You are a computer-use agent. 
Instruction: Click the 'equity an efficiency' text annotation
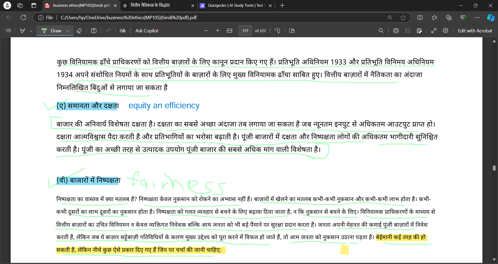164,106
